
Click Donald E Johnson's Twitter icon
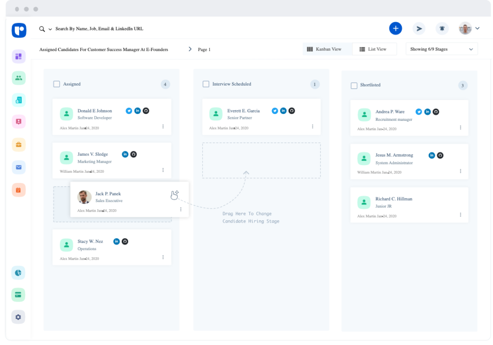tap(129, 111)
